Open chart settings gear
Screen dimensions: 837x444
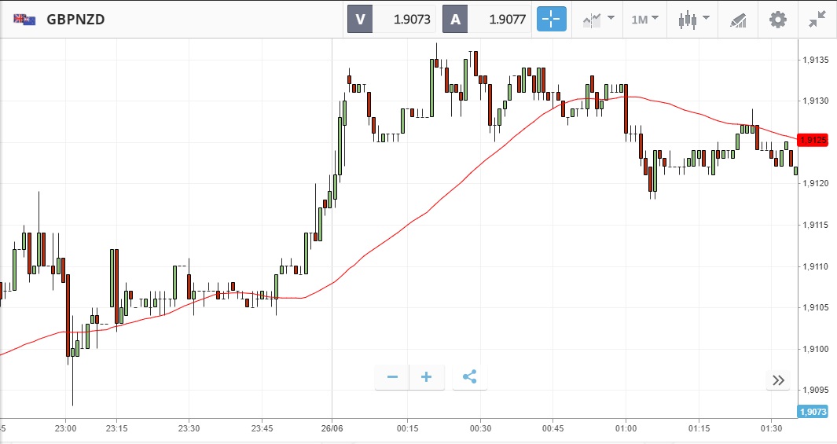coord(777,20)
